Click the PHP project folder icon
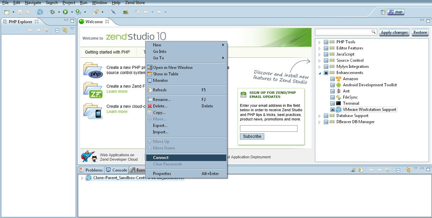Image resolution: width=432 pixels, height=218 pixels. 93,70
